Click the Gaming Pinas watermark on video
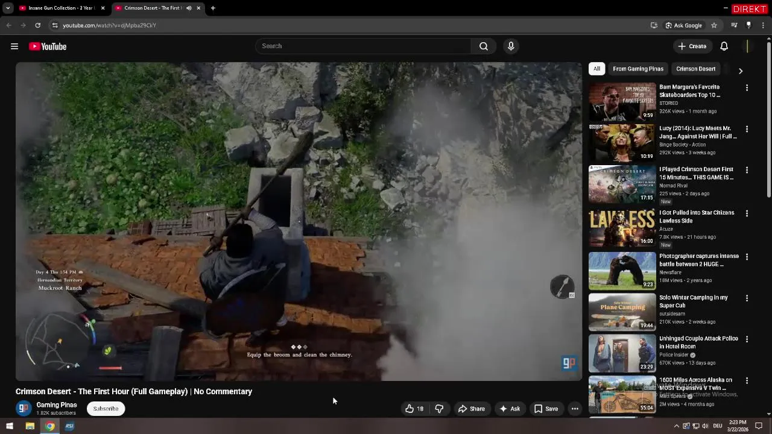This screenshot has height=434, width=772. coord(569,362)
